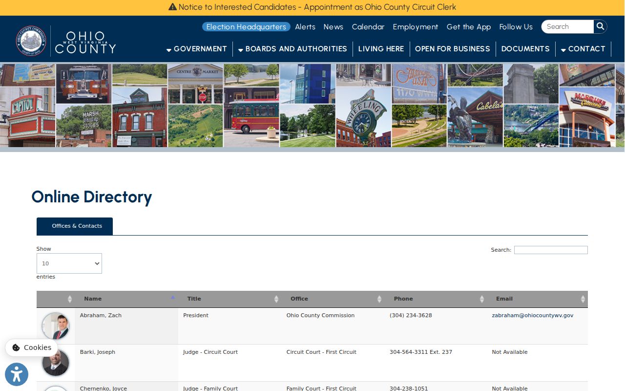The height and width of the screenshot is (391, 625).
Task: Click the Capitol theatre banner photo
Action: (x=27, y=117)
